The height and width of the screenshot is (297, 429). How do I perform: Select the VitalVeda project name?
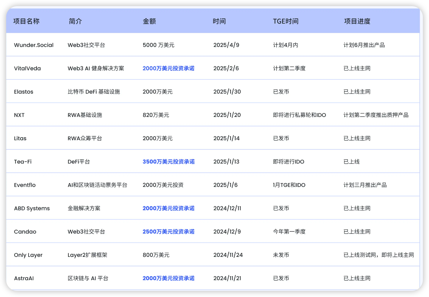click(27, 68)
